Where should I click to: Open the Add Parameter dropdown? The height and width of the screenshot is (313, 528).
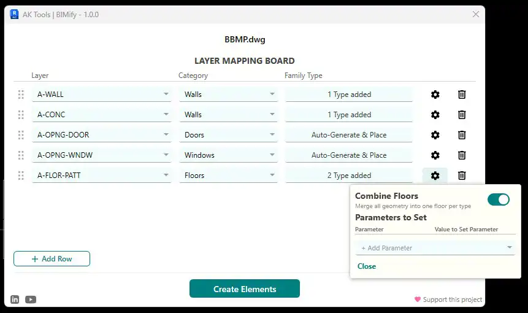(435, 248)
